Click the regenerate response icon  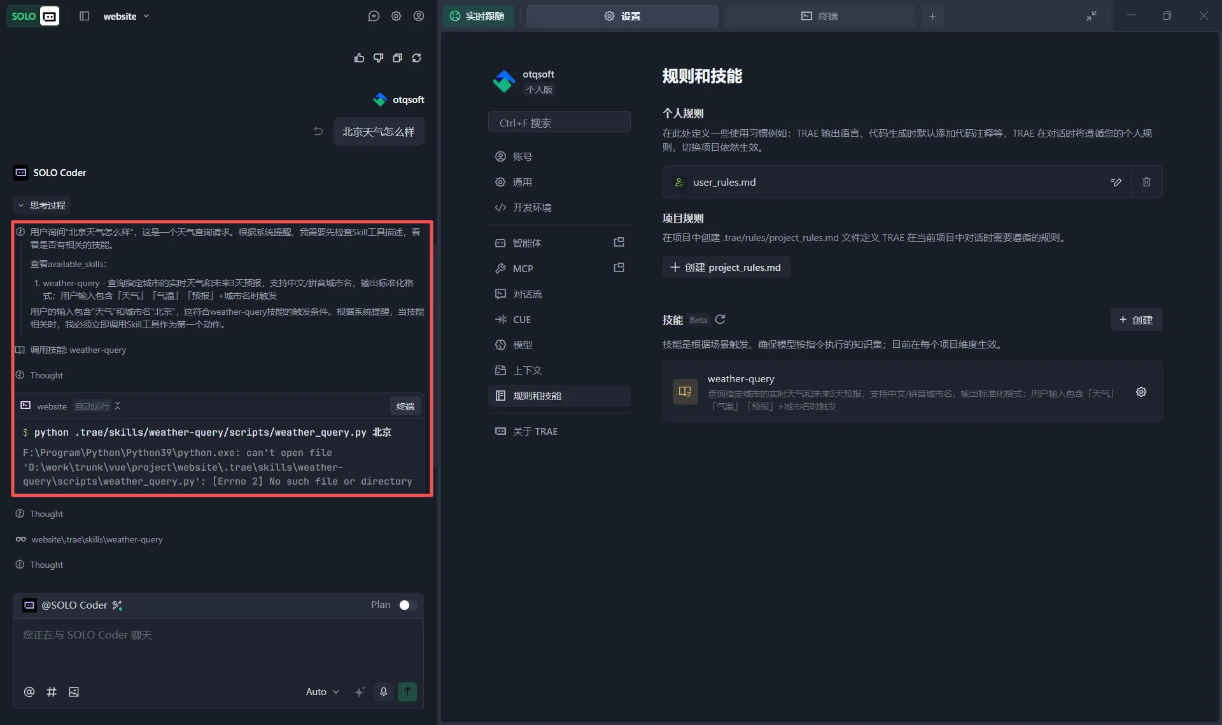click(x=417, y=58)
